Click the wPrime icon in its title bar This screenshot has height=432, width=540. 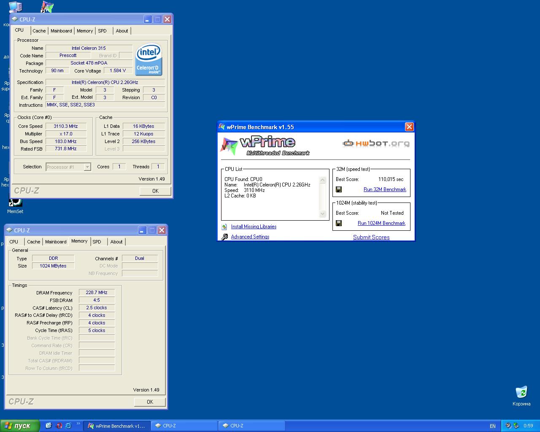click(x=222, y=127)
